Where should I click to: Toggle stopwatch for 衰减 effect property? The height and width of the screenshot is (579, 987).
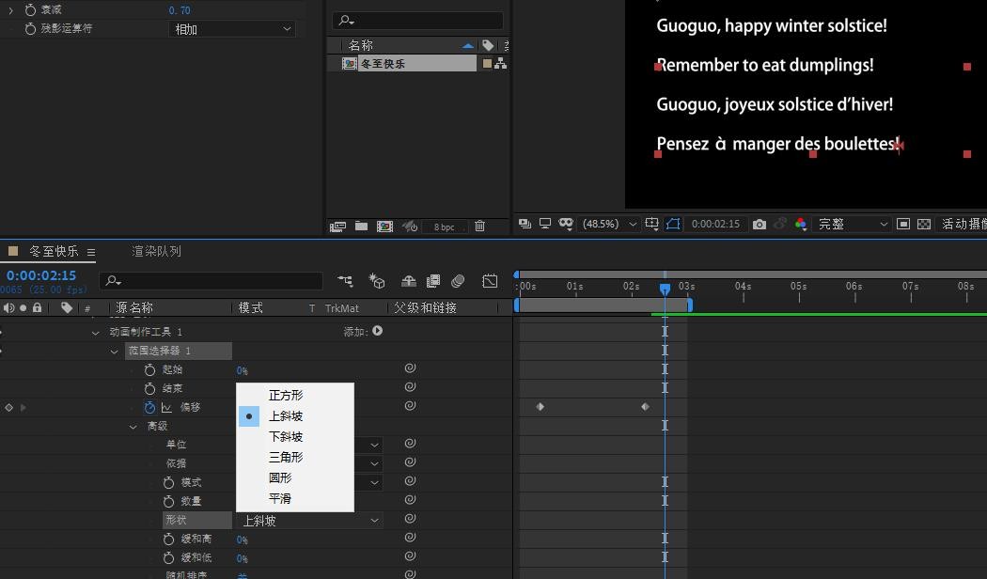30,10
